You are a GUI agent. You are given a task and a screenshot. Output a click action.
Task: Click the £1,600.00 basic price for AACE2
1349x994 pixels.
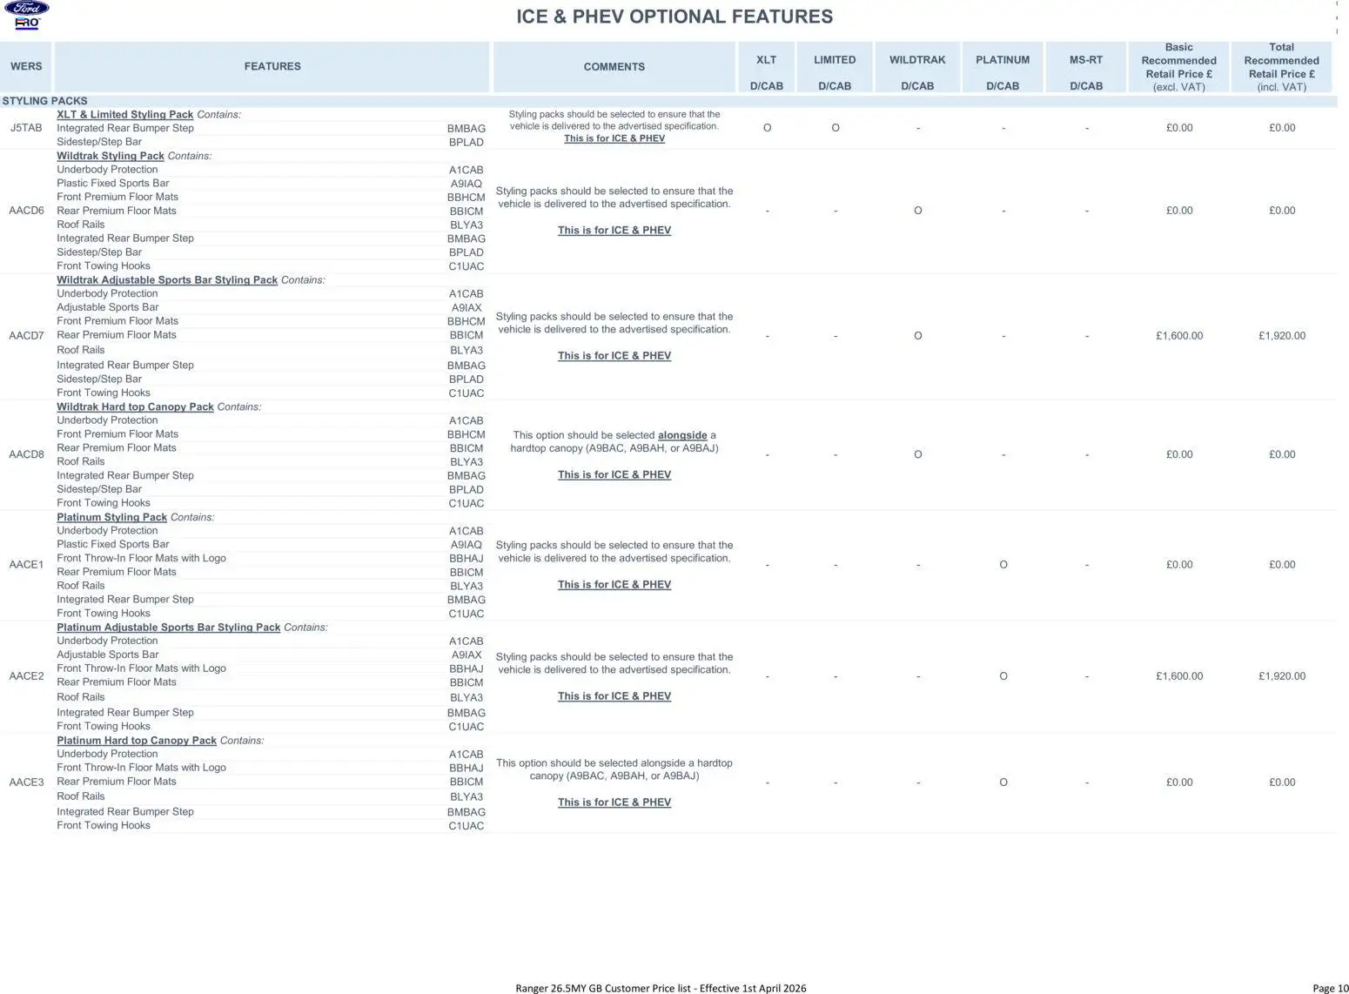click(x=1179, y=676)
